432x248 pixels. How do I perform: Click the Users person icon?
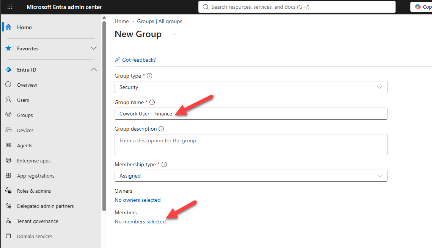8,100
